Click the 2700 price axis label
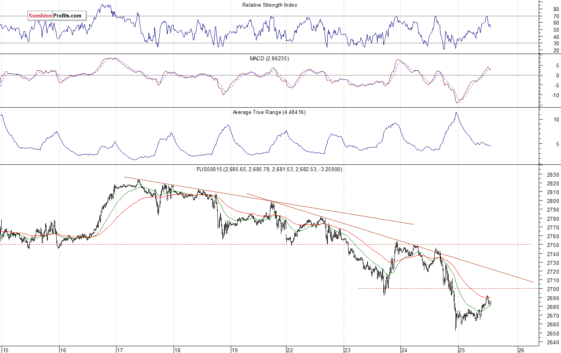Viewport: 561px width, 353px height. (x=553, y=289)
